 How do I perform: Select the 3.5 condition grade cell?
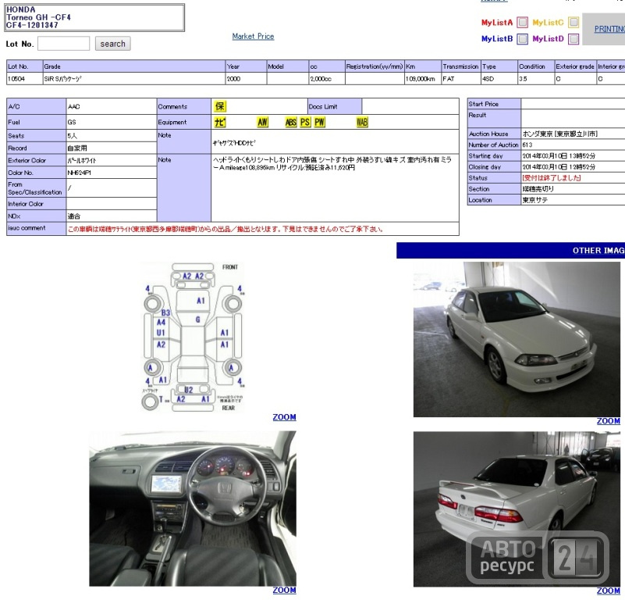click(536, 79)
